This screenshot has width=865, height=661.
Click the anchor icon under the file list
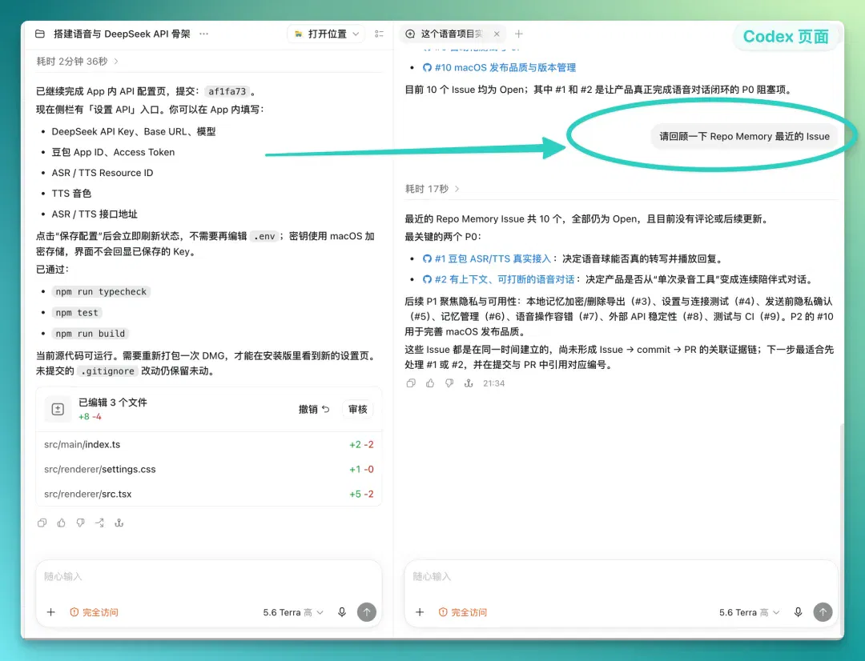pos(119,523)
